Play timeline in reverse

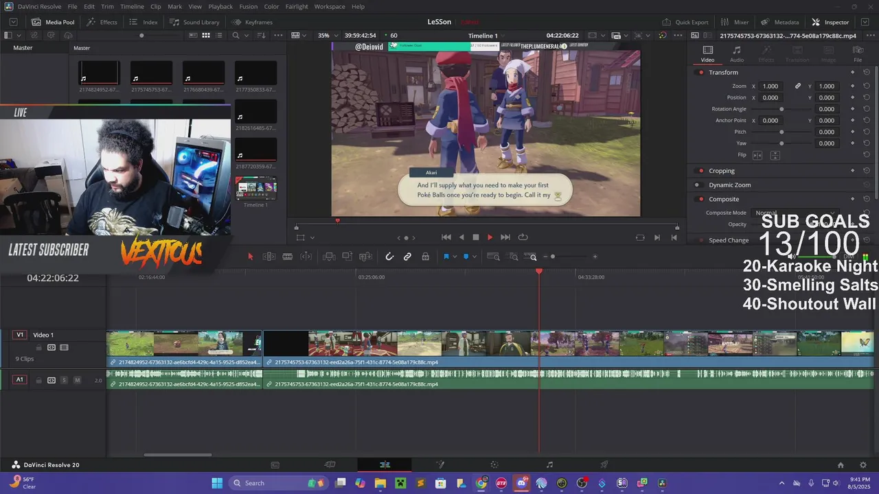461,237
